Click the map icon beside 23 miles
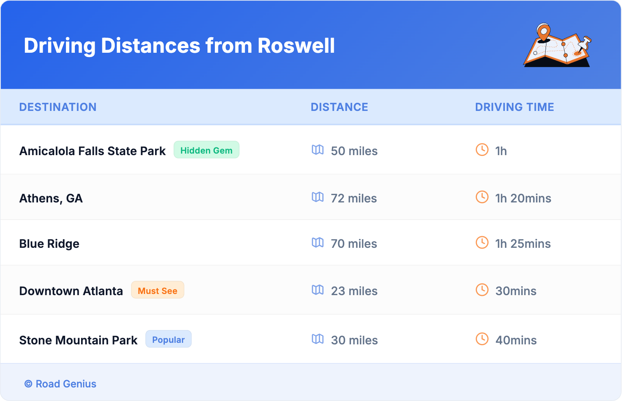 tap(318, 290)
